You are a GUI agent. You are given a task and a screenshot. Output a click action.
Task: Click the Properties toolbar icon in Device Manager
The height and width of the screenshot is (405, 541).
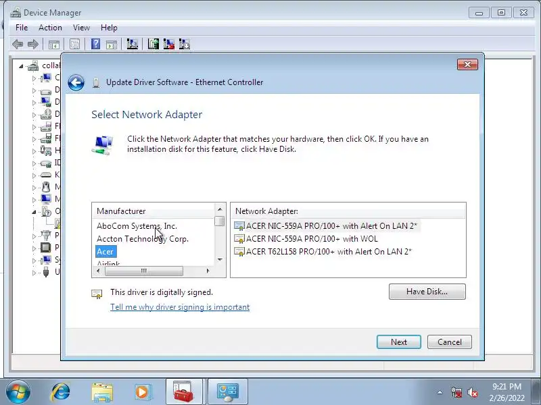pyautogui.click(x=74, y=44)
